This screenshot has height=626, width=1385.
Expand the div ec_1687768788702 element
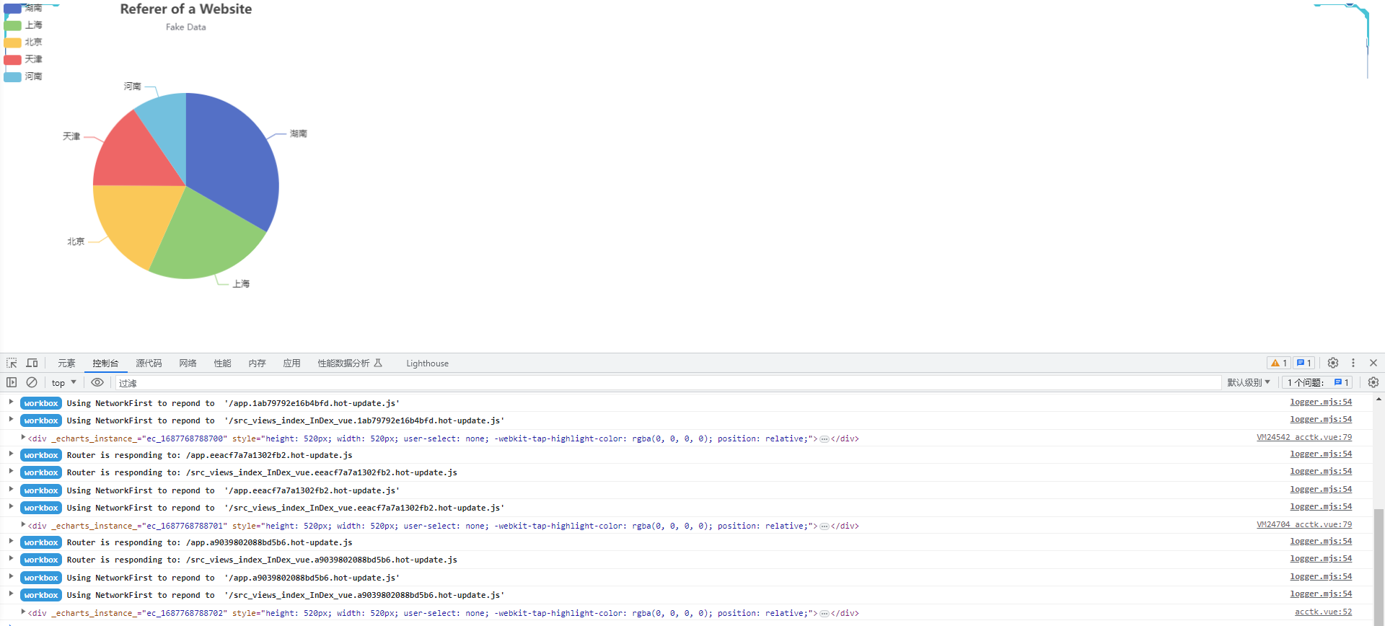[x=23, y=612]
